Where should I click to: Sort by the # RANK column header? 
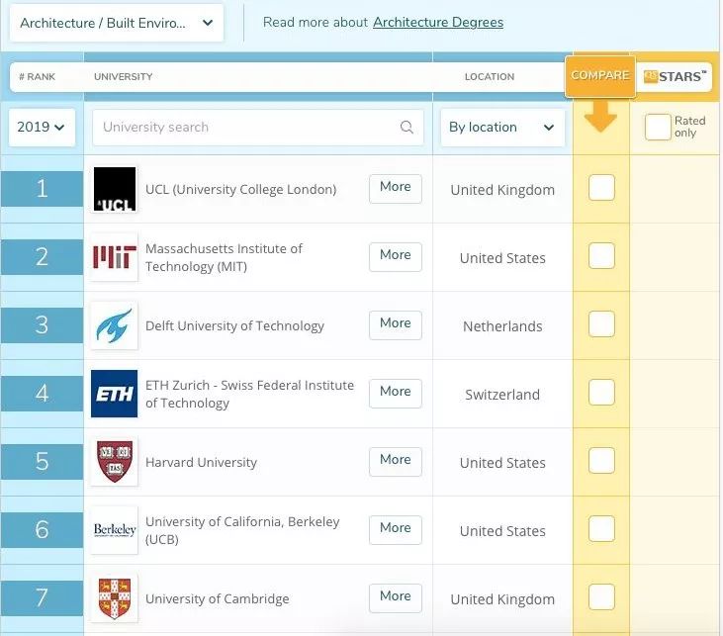coord(42,76)
